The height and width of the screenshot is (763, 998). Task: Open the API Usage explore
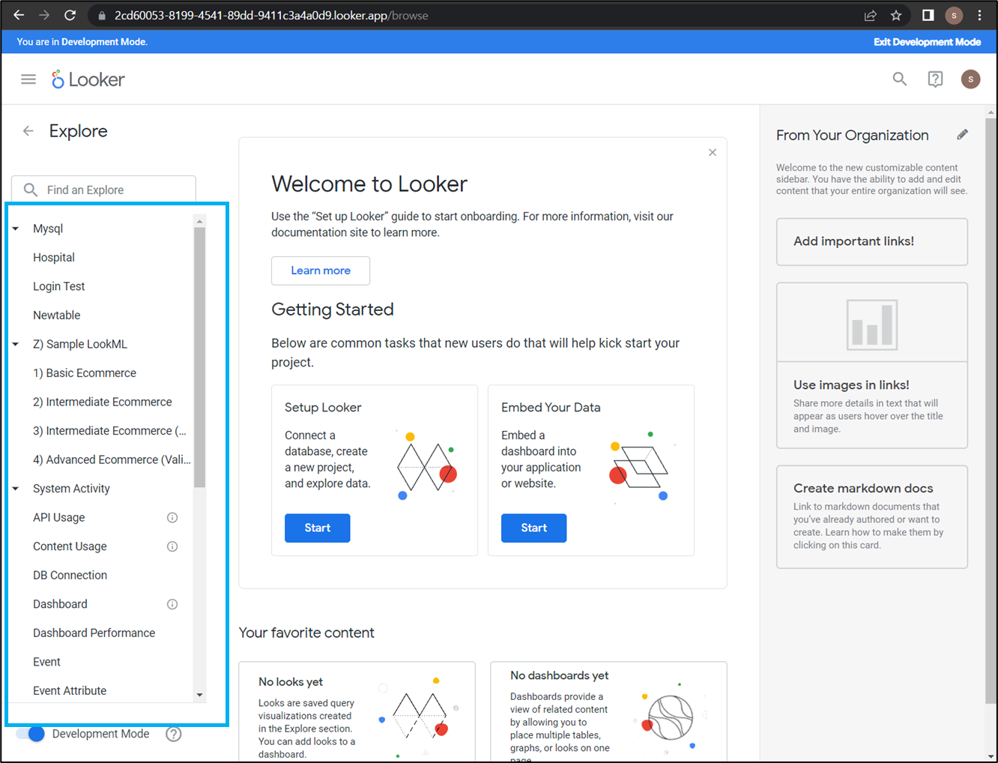pos(59,517)
